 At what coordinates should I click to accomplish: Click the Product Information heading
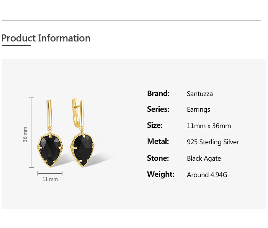(46, 38)
